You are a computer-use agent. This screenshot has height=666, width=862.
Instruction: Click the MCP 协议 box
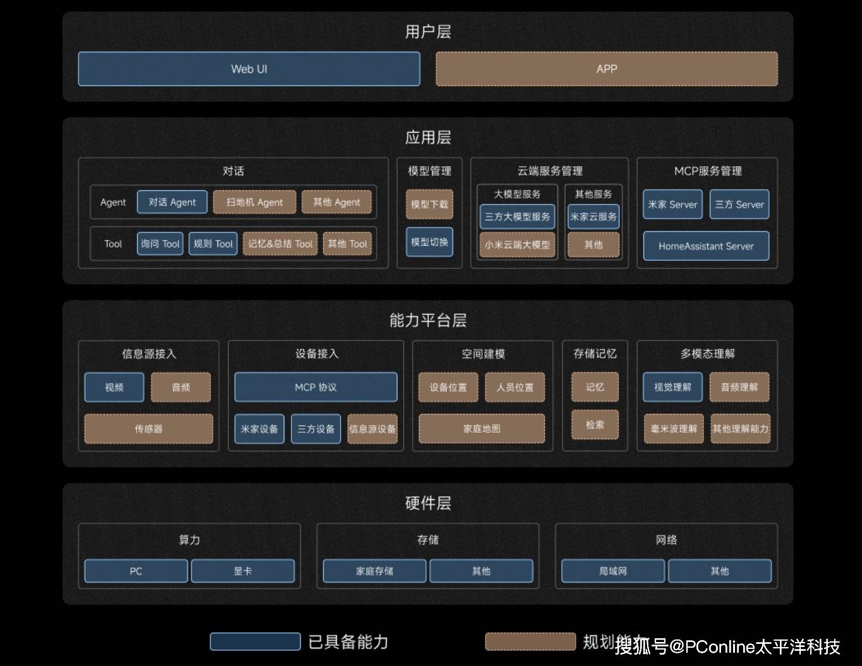pyautogui.click(x=315, y=387)
